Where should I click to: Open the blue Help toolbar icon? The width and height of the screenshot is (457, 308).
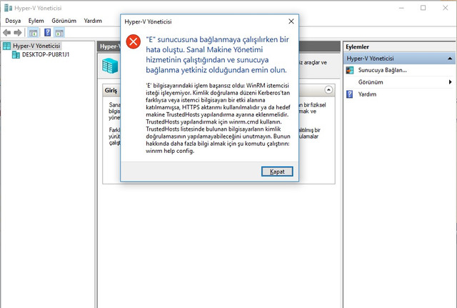click(47, 32)
